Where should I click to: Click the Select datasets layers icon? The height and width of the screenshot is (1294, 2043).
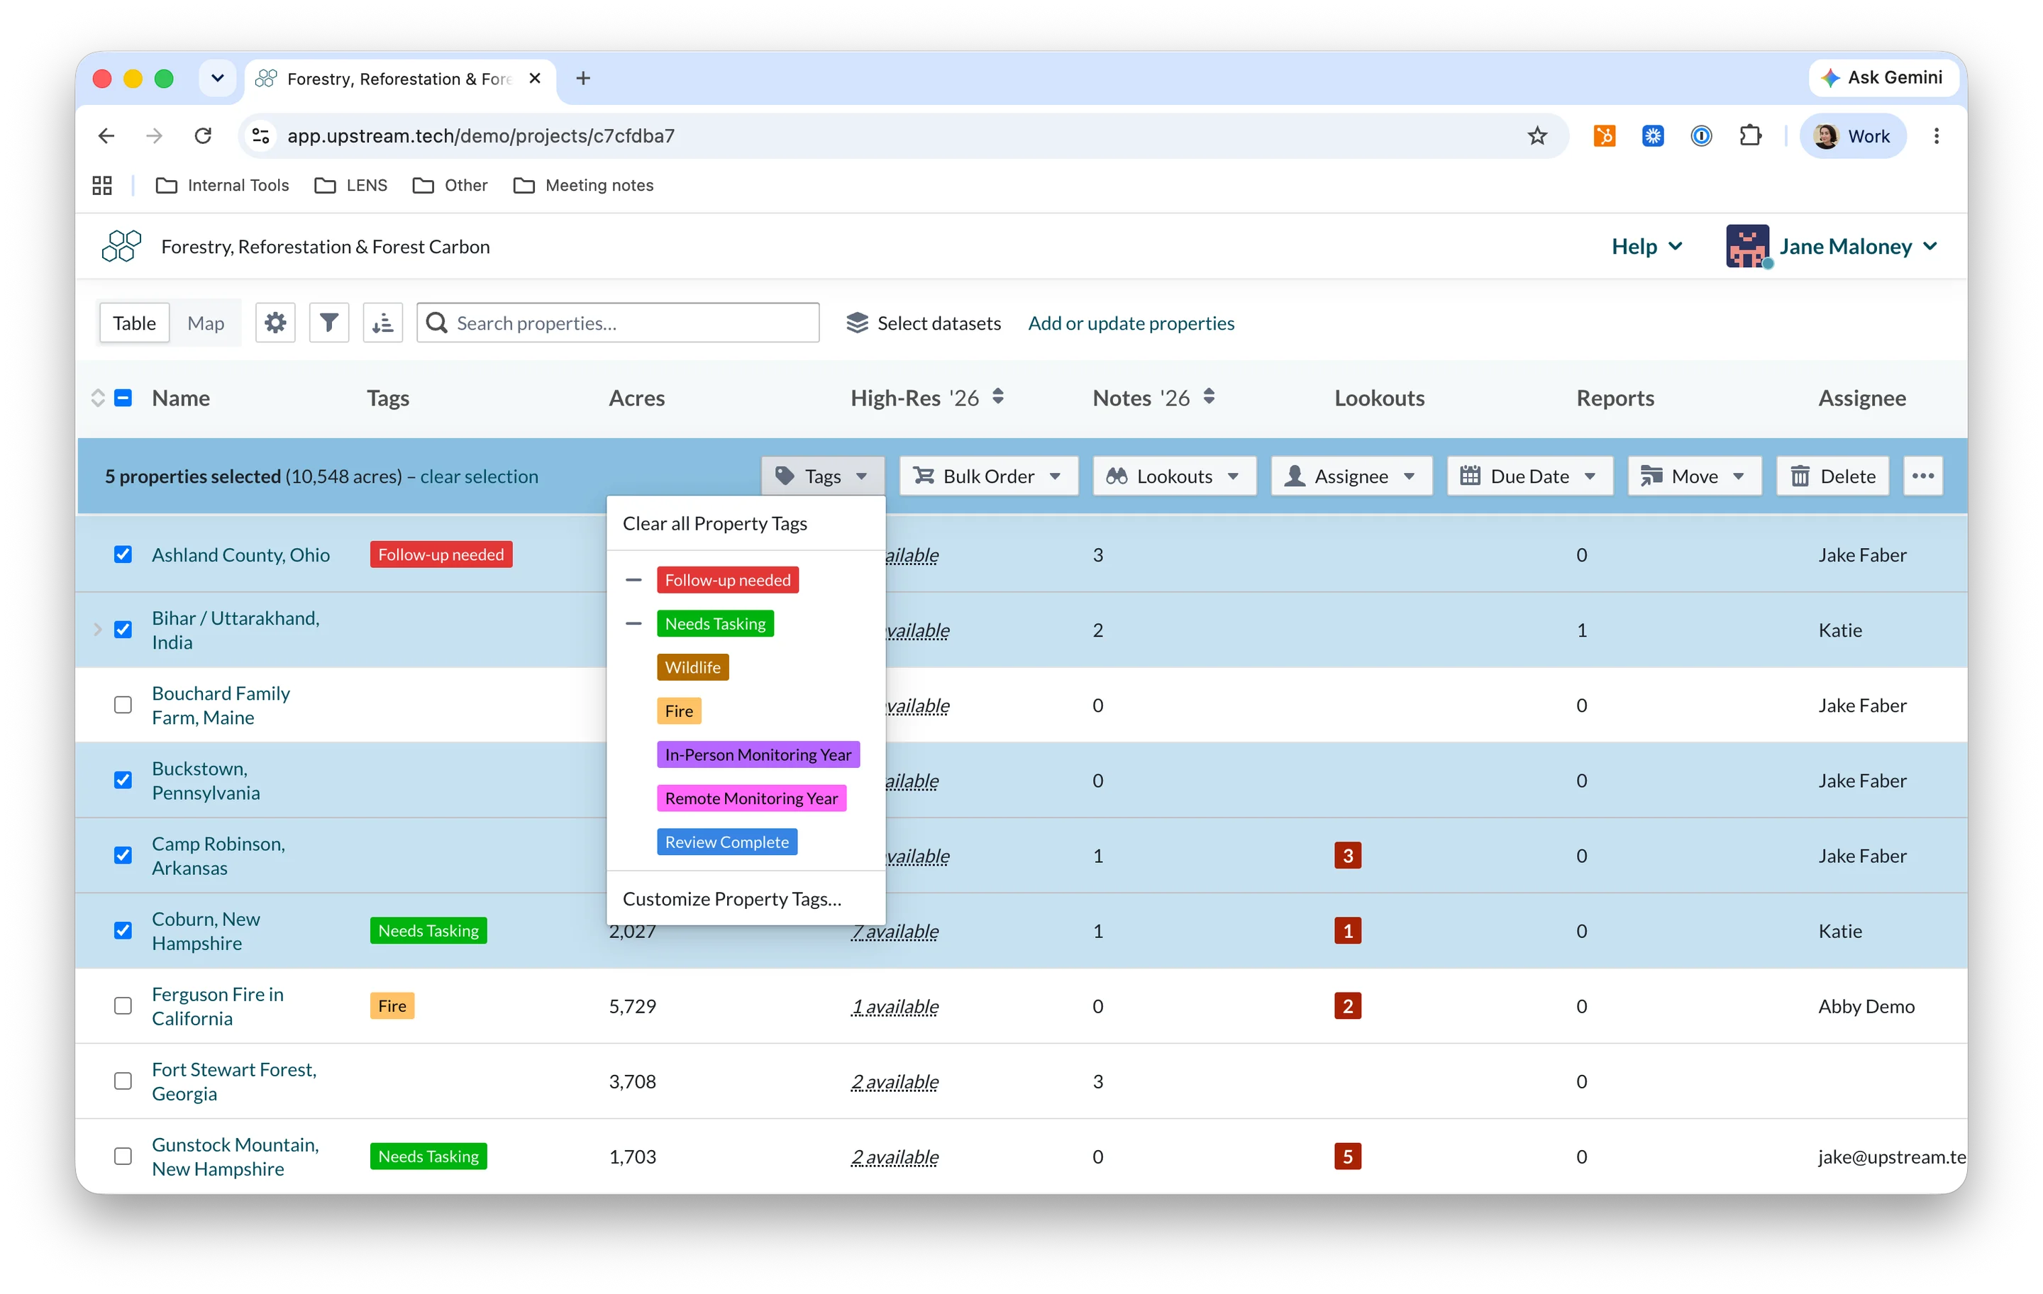857,323
